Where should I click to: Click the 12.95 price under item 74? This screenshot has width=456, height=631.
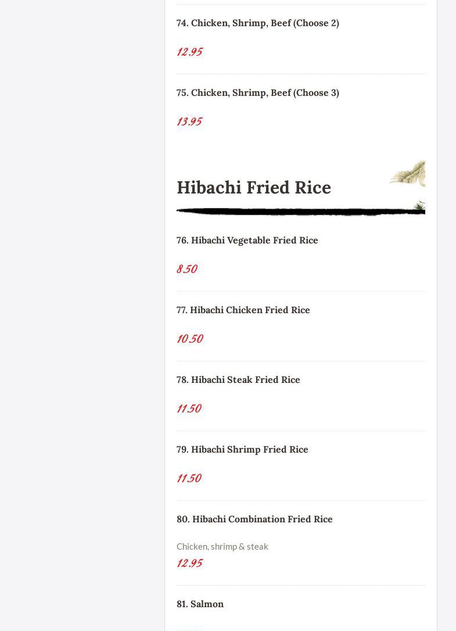[189, 52]
